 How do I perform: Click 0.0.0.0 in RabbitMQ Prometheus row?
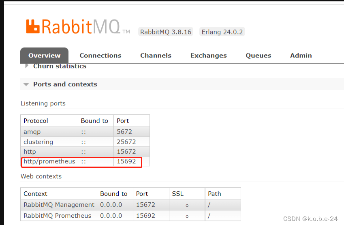(x=111, y=216)
